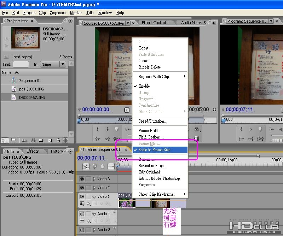Screen dimensions: 283x236
Task: Click Automate to Sequence icon in Project panel
Action: pos(24,141)
